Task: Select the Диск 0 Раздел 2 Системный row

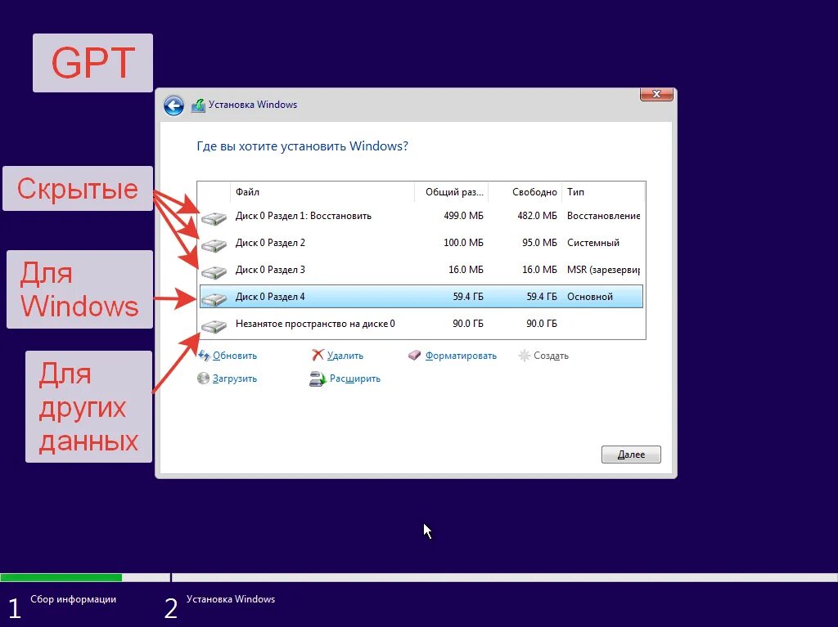Action: coord(421,243)
